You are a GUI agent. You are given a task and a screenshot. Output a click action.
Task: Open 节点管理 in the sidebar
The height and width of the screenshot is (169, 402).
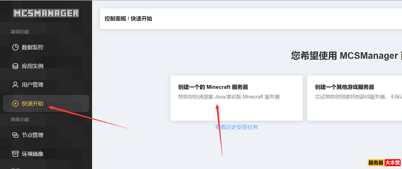tap(46, 135)
